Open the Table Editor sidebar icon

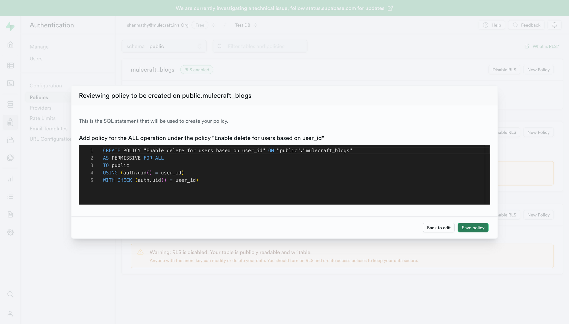pos(10,65)
